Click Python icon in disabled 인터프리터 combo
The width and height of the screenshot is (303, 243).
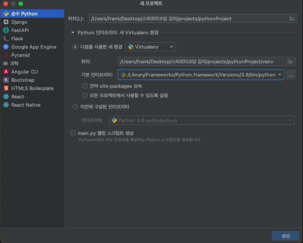click(x=114, y=120)
